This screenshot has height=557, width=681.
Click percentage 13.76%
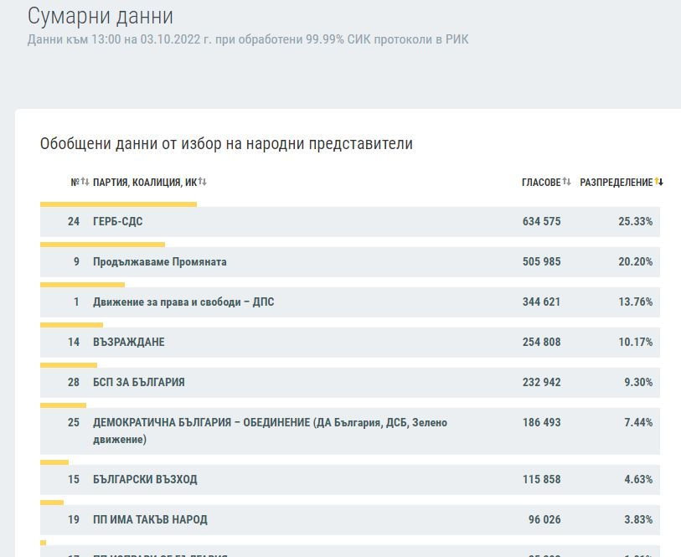(636, 302)
